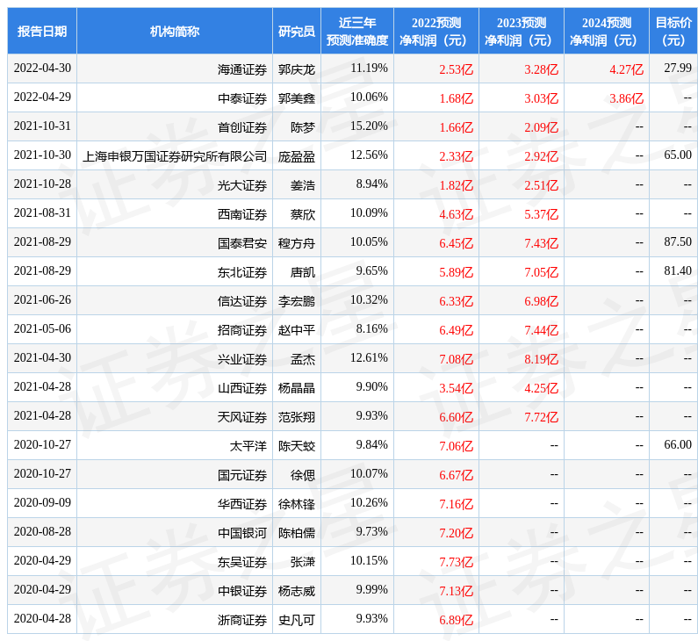698x641 pixels.
Task: Select 上海申银万国证券研究所有限公司 cell
Action: coord(175,156)
